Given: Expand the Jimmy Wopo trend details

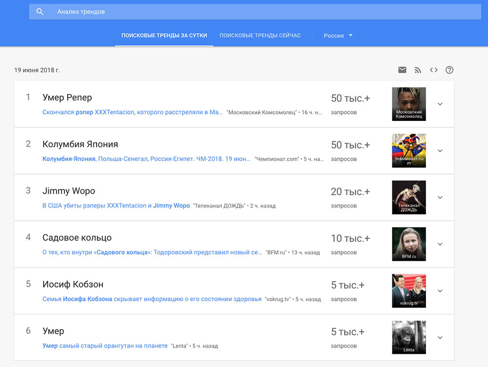Looking at the screenshot, I should (x=440, y=197).
